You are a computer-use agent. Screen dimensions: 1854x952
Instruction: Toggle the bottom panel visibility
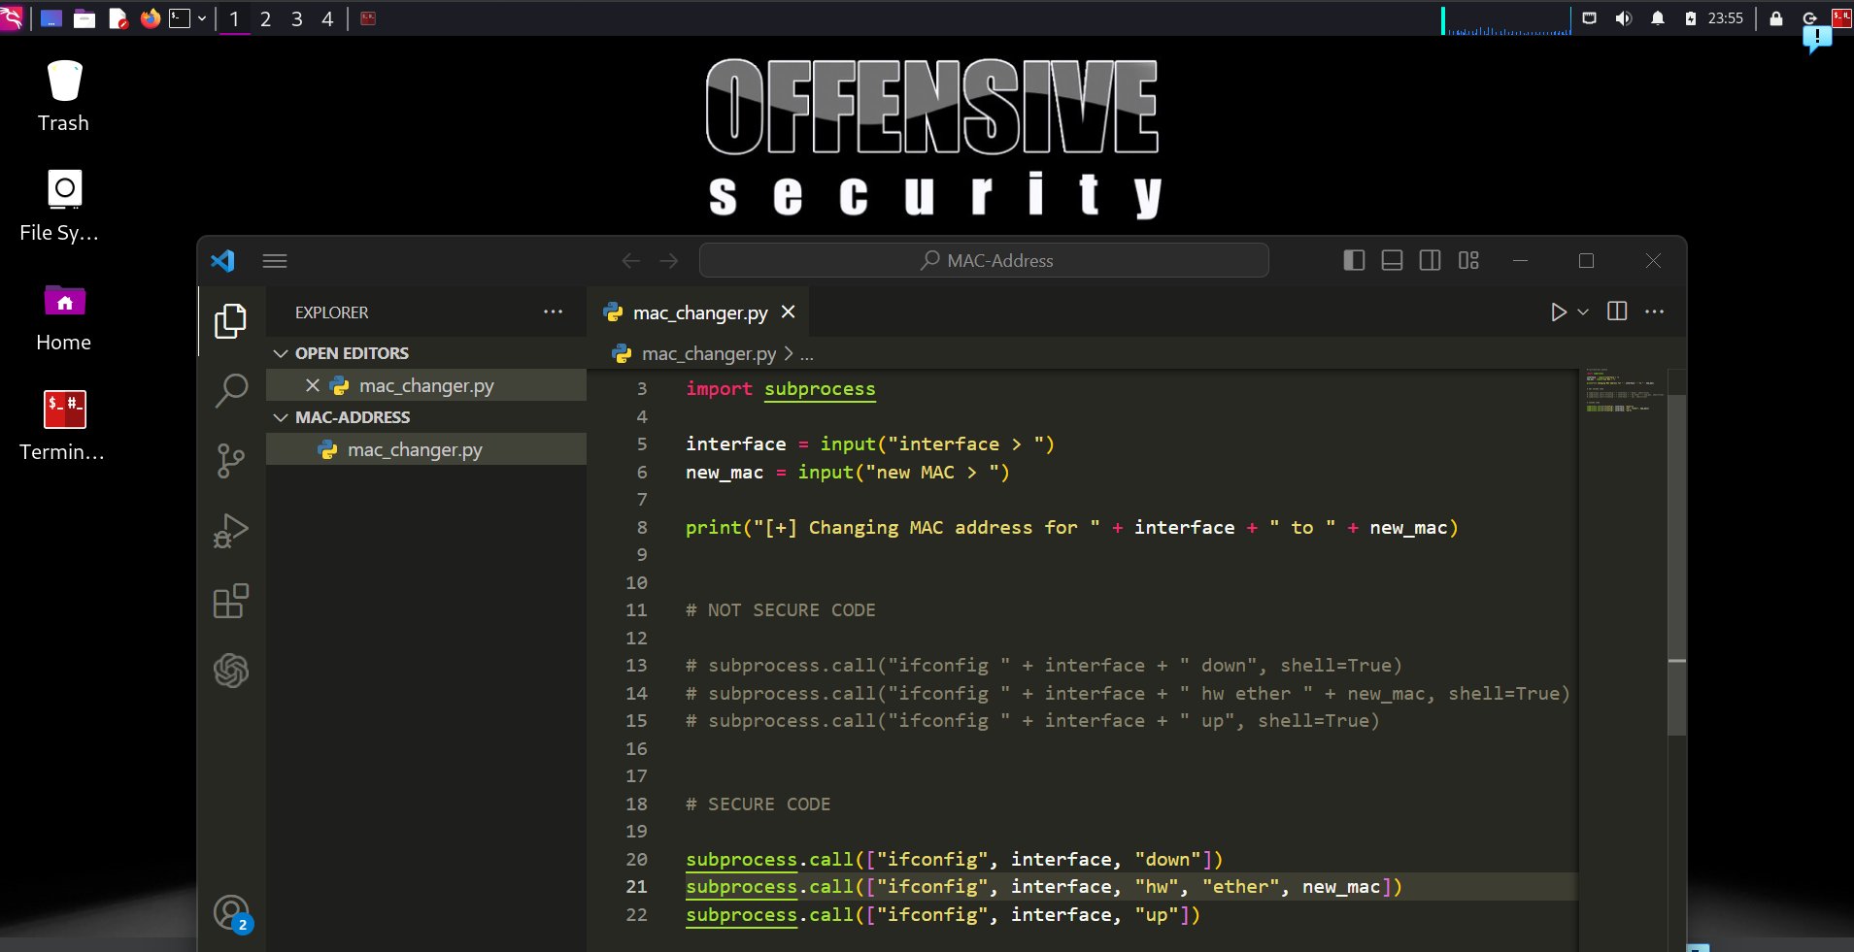click(1392, 260)
